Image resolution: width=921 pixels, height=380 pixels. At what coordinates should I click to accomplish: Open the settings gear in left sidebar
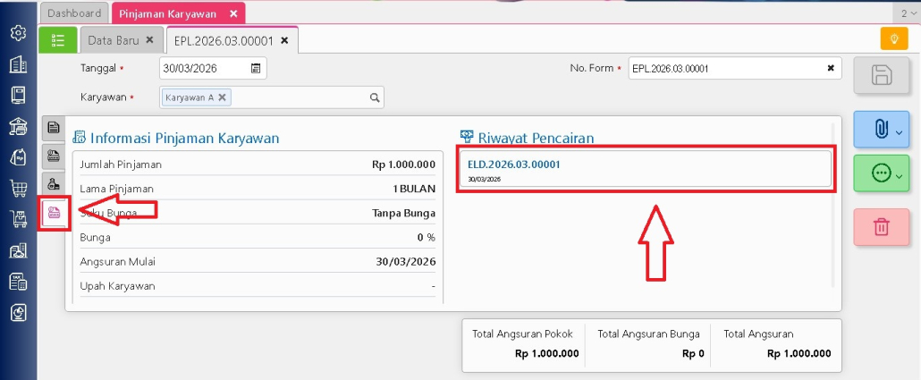[x=18, y=33]
